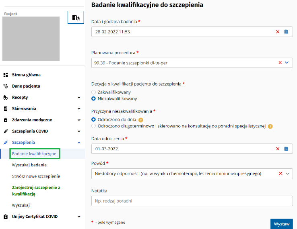Open Unijny Certyfikat COVID menu item

click(x=35, y=217)
